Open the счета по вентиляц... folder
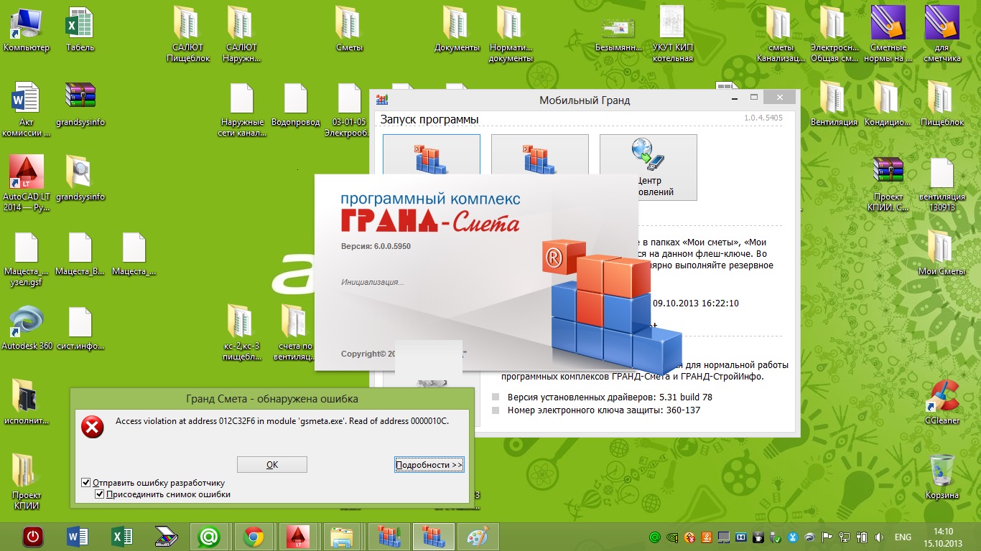 tap(295, 333)
